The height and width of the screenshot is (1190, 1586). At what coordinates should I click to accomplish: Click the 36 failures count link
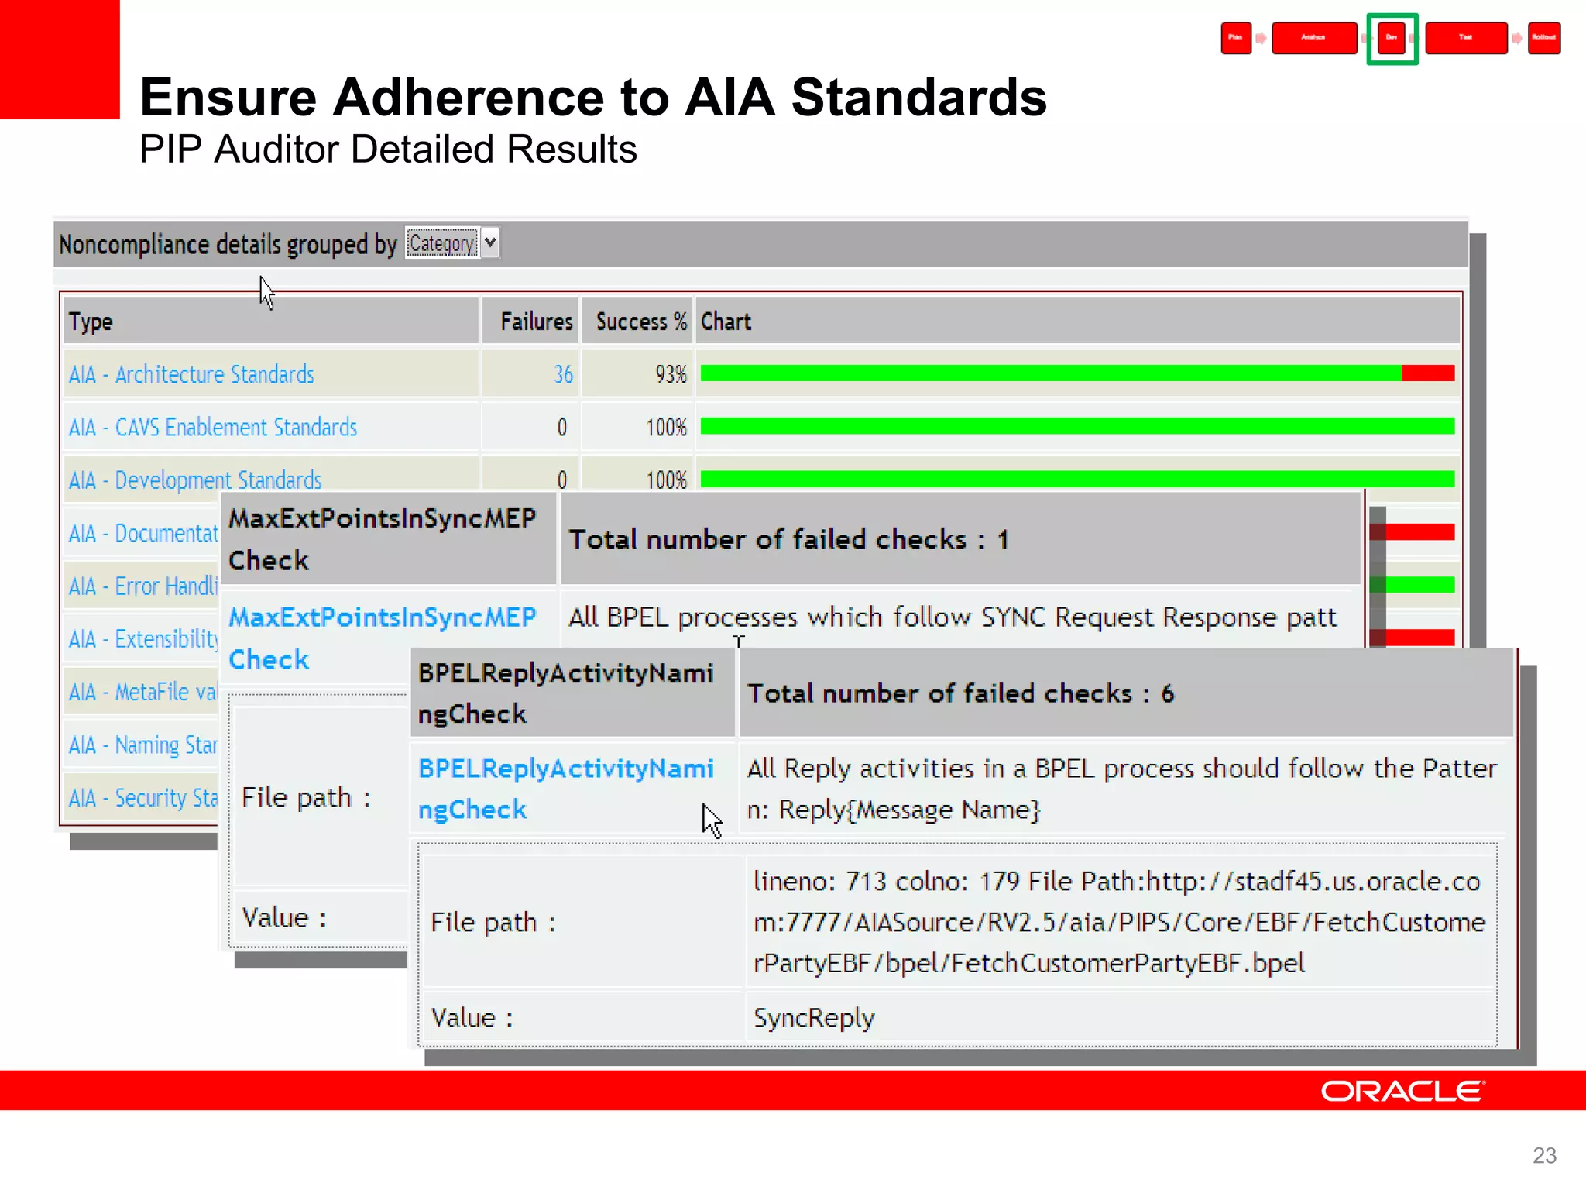[563, 375]
